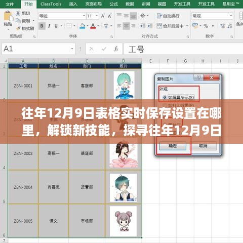This screenshot has height=243, width=243.
Task: Apply the percent style icon
Action: pos(206,26)
